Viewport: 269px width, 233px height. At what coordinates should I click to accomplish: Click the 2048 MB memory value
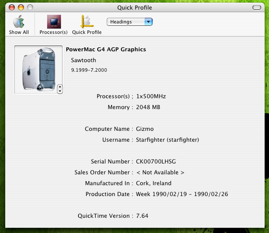(x=148, y=107)
